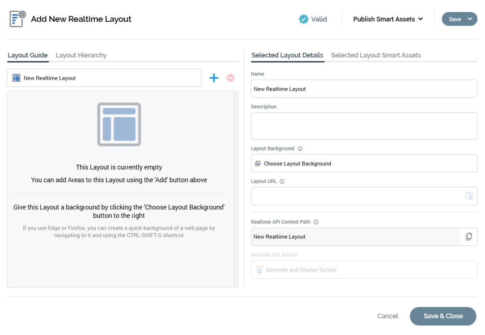This screenshot has width=485, height=335.
Task: Click the Cancel link
Action: pyautogui.click(x=387, y=316)
